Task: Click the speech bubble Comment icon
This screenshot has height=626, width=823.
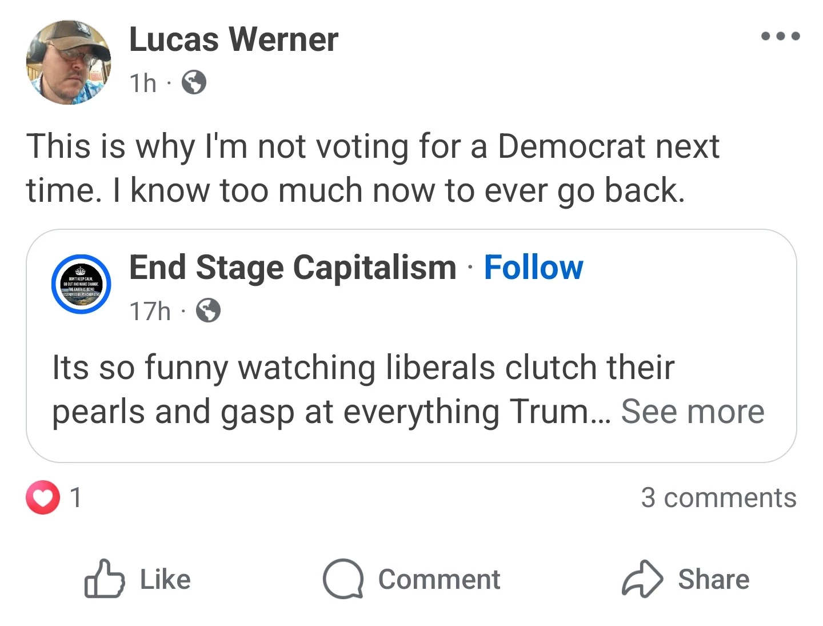Action: pos(343,579)
